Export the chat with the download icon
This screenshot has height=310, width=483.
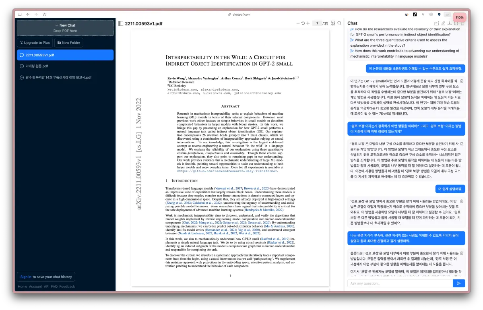point(450,23)
